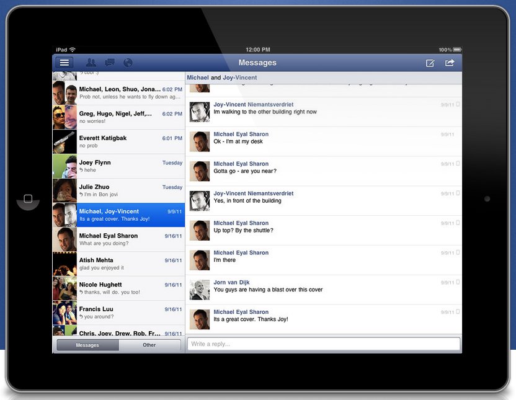516x400 pixels.
Task: Open the Chris, Joey, Drew, Rob conversation
Action: pyautogui.click(x=119, y=331)
